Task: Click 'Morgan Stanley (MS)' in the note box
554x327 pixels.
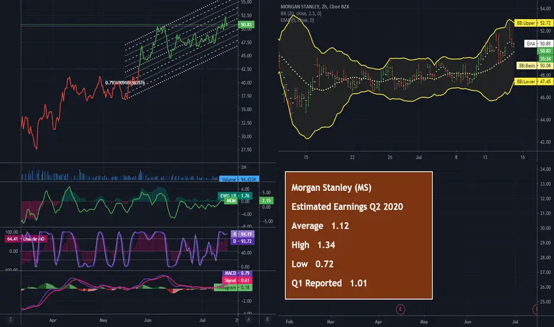Action: pos(332,188)
